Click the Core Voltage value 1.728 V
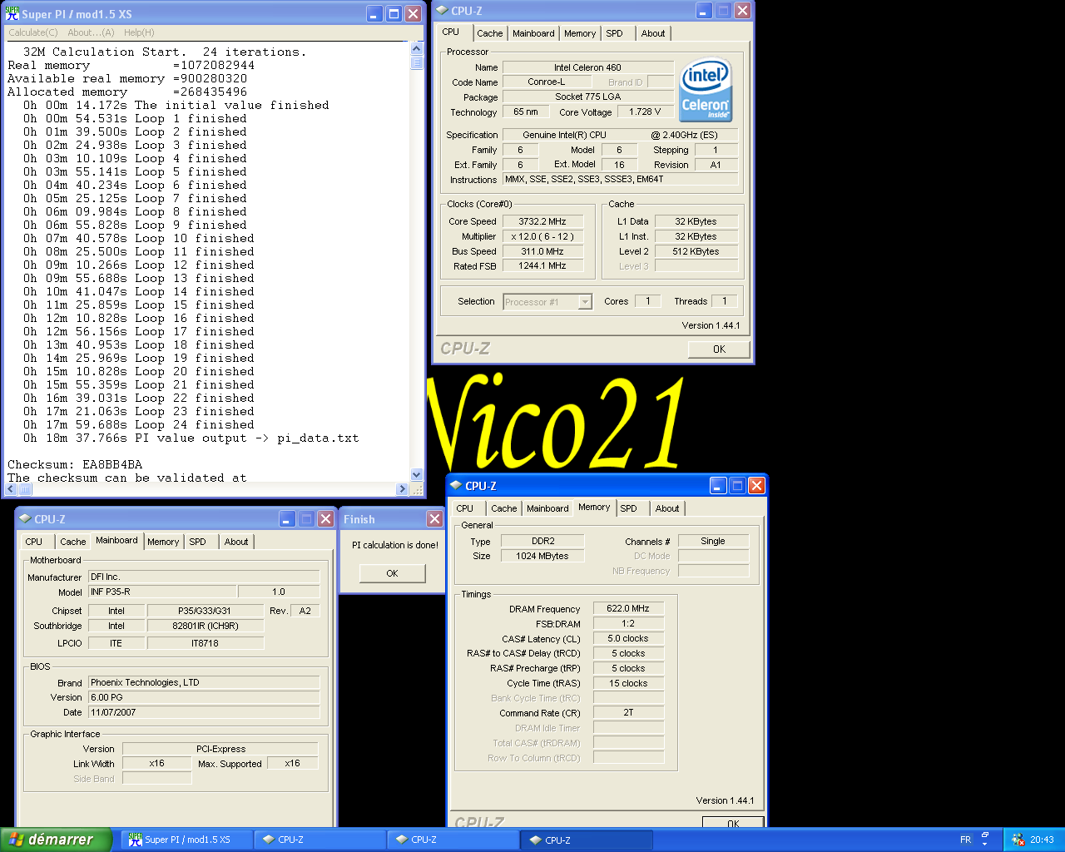The height and width of the screenshot is (852, 1065). pyautogui.click(x=645, y=111)
